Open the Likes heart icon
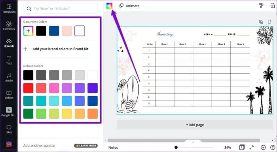 coord(9,129)
